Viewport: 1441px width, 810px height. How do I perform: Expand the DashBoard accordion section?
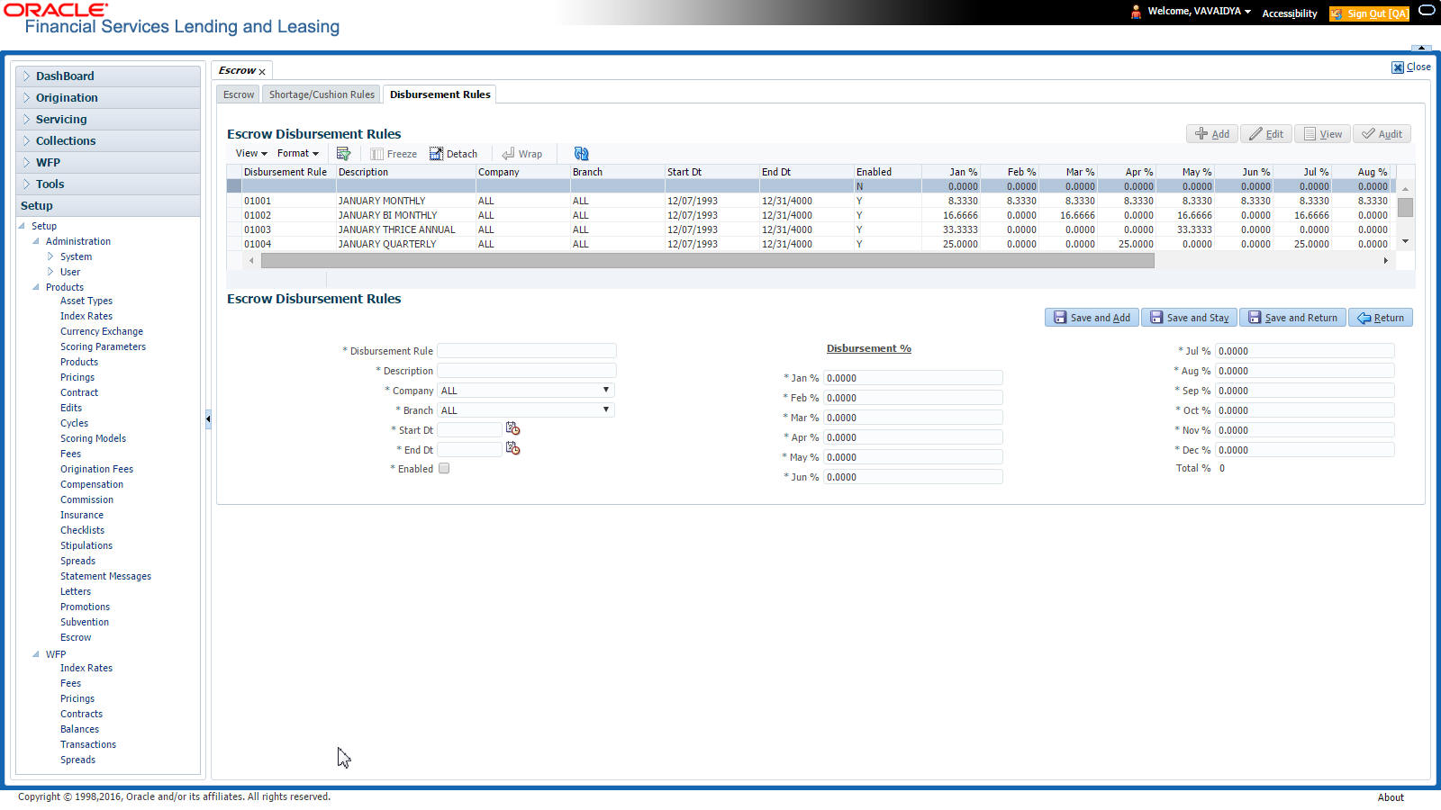point(108,76)
